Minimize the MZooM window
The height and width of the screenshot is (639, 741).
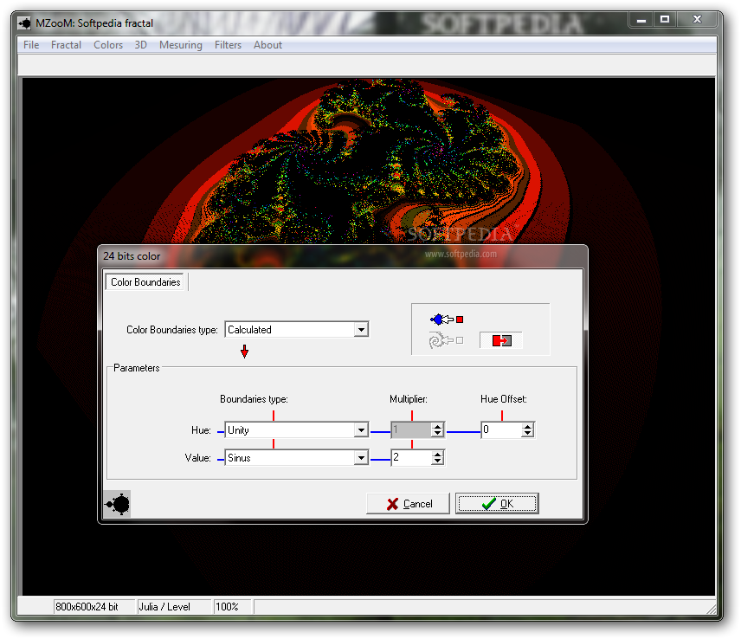641,20
